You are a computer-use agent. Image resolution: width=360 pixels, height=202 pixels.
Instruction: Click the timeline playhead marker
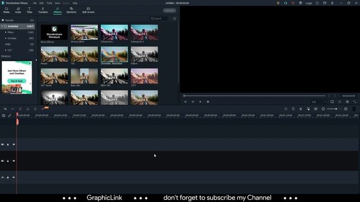[x=17, y=122]
